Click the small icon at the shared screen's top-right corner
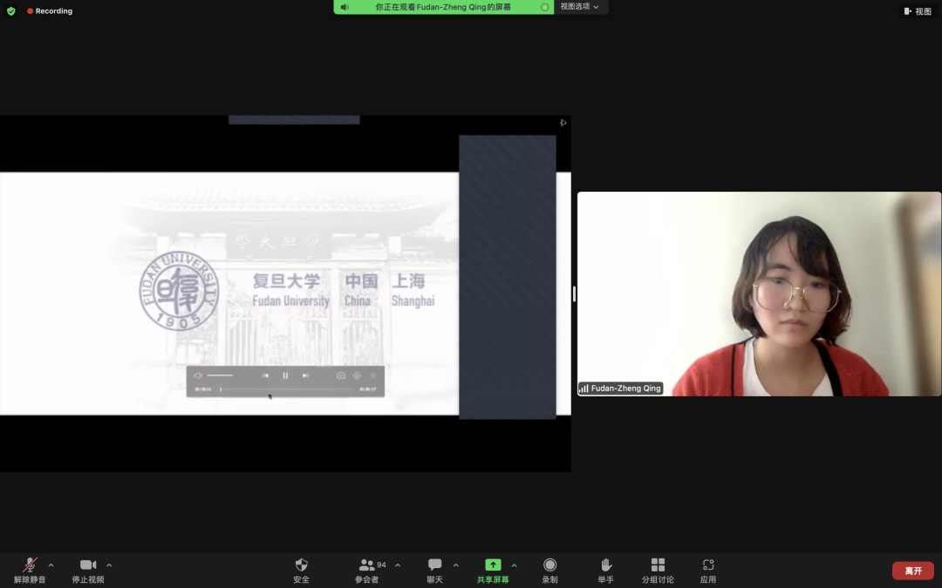This screenshot has width=942, height=588. [x=563, y=123]
